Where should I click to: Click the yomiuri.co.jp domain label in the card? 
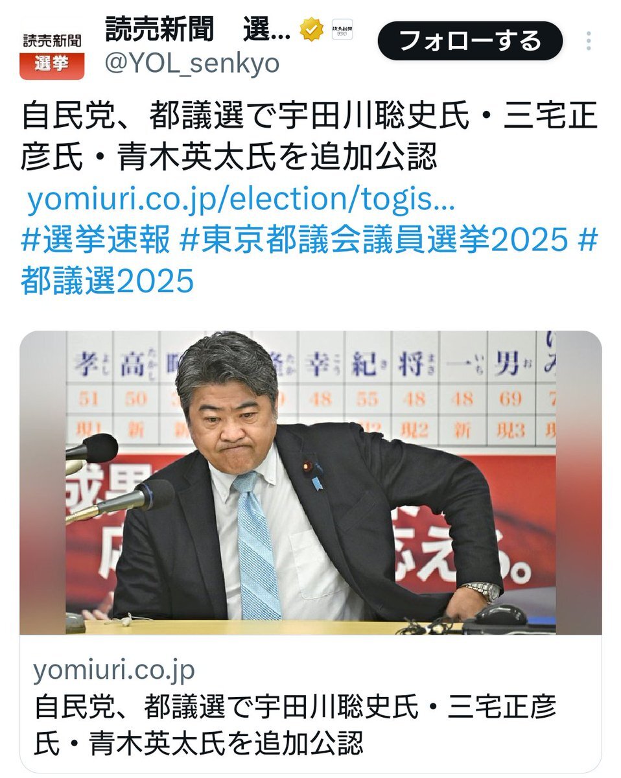(114, 670)
